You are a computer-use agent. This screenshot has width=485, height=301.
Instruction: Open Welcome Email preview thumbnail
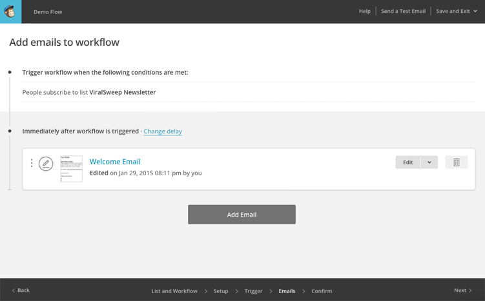pos(72,169)
